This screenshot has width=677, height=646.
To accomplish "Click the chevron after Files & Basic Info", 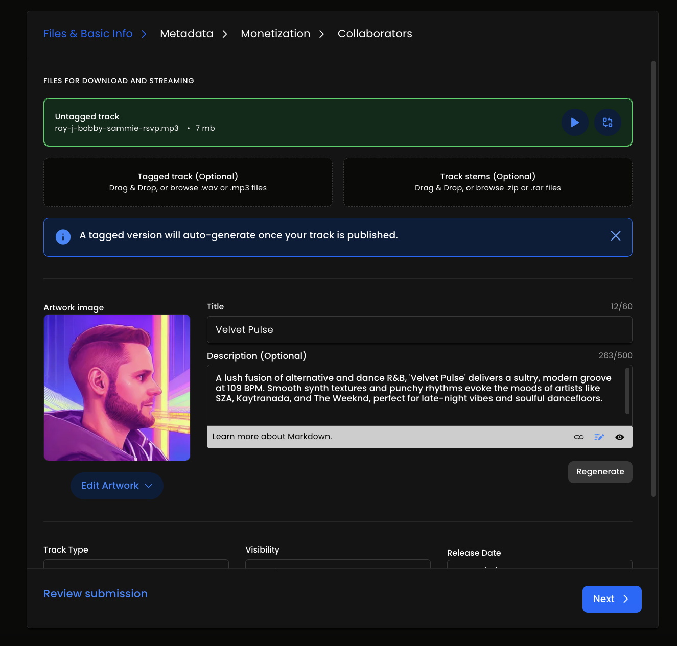I will [x=144, y=34].
